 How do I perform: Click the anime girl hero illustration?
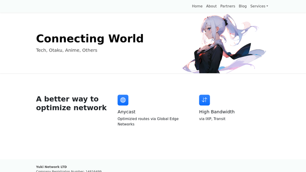coord(224,43)
